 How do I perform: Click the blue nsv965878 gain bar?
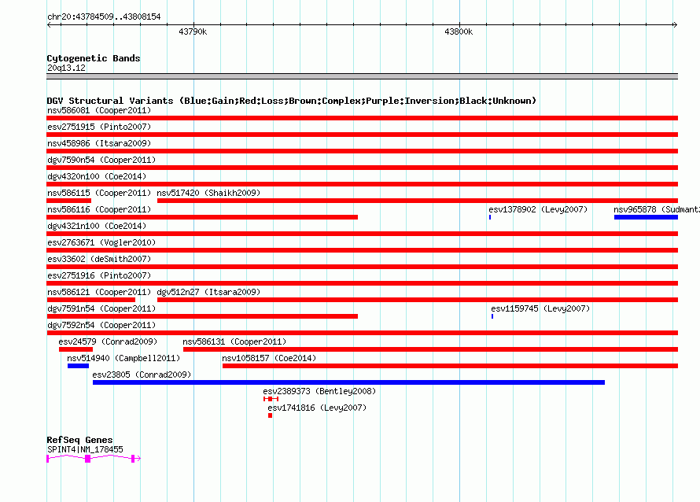click(646, 217)
